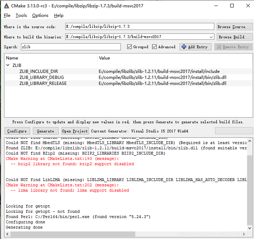Open the build binaries path dropdown
Screen dimensions: 254x239
click(x=211, y=37)
